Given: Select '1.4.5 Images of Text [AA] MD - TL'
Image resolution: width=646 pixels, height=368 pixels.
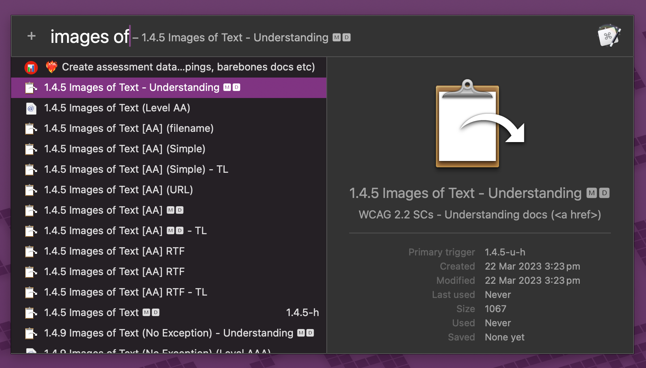Looking at the screenshot, I should coord(169,231).
